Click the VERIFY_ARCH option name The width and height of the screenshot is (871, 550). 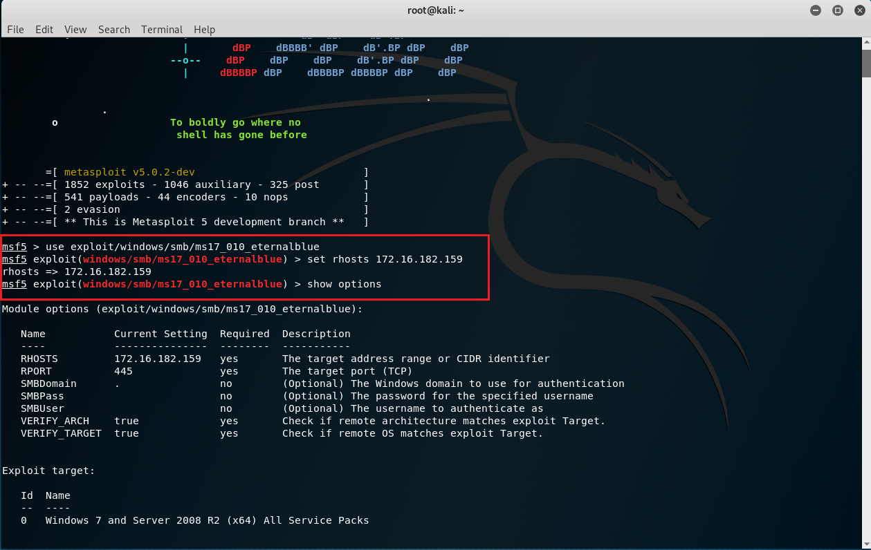tap(55, 421)
